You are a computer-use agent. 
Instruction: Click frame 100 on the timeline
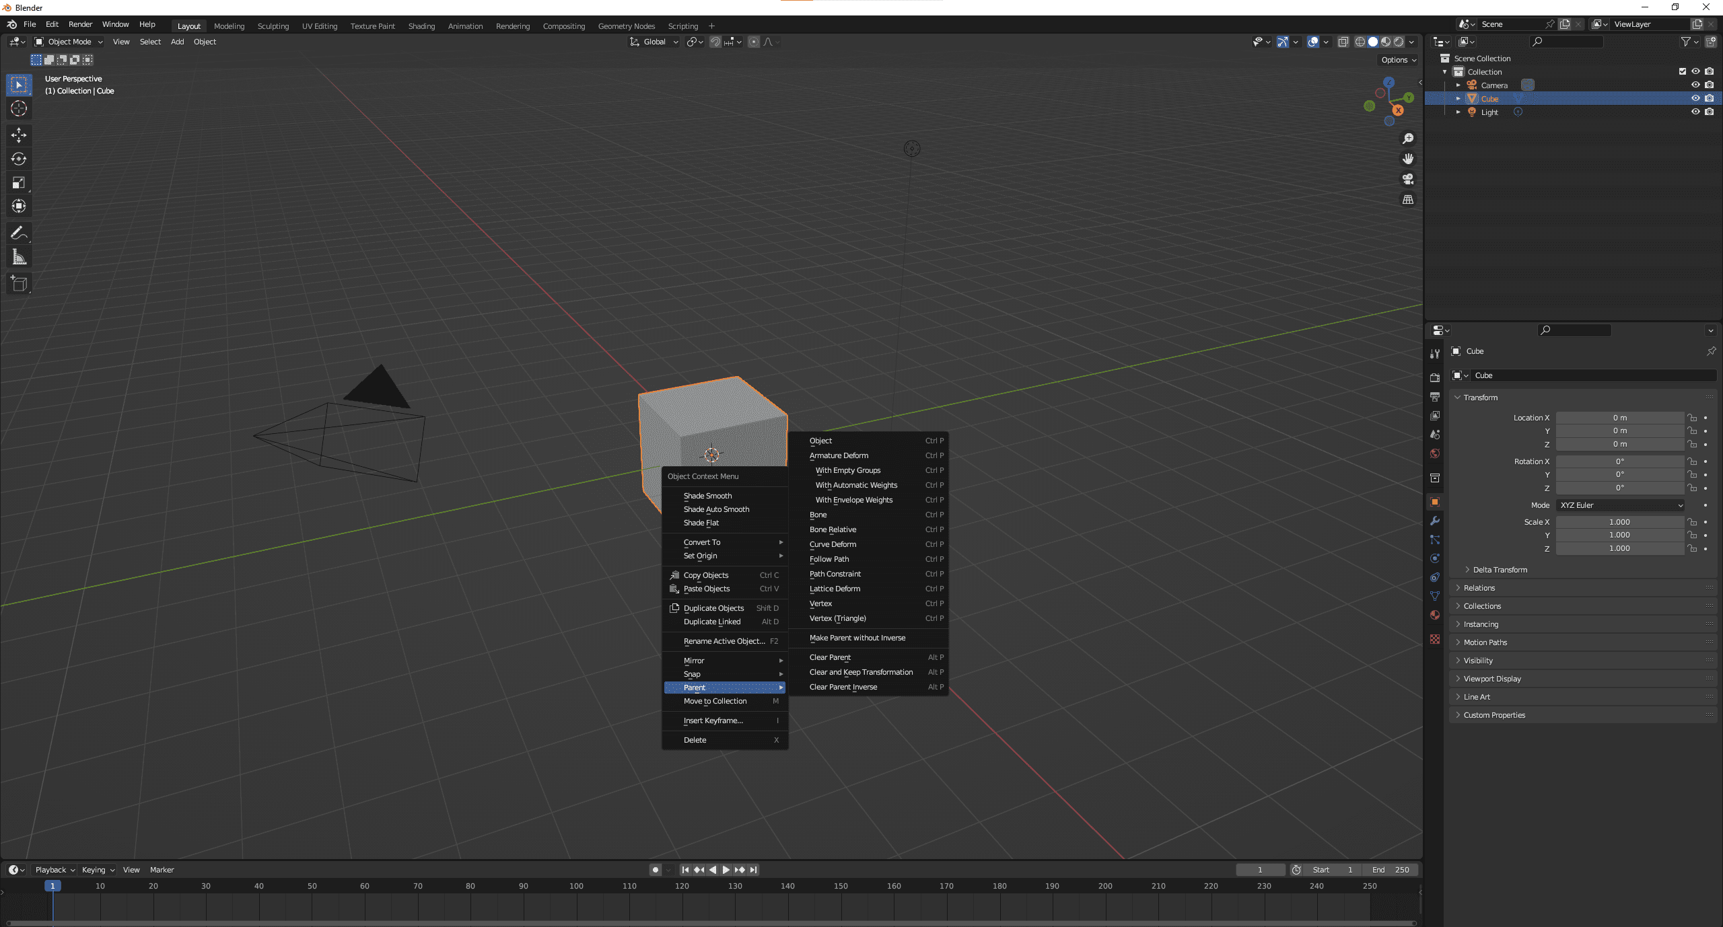tap(576, 886)
